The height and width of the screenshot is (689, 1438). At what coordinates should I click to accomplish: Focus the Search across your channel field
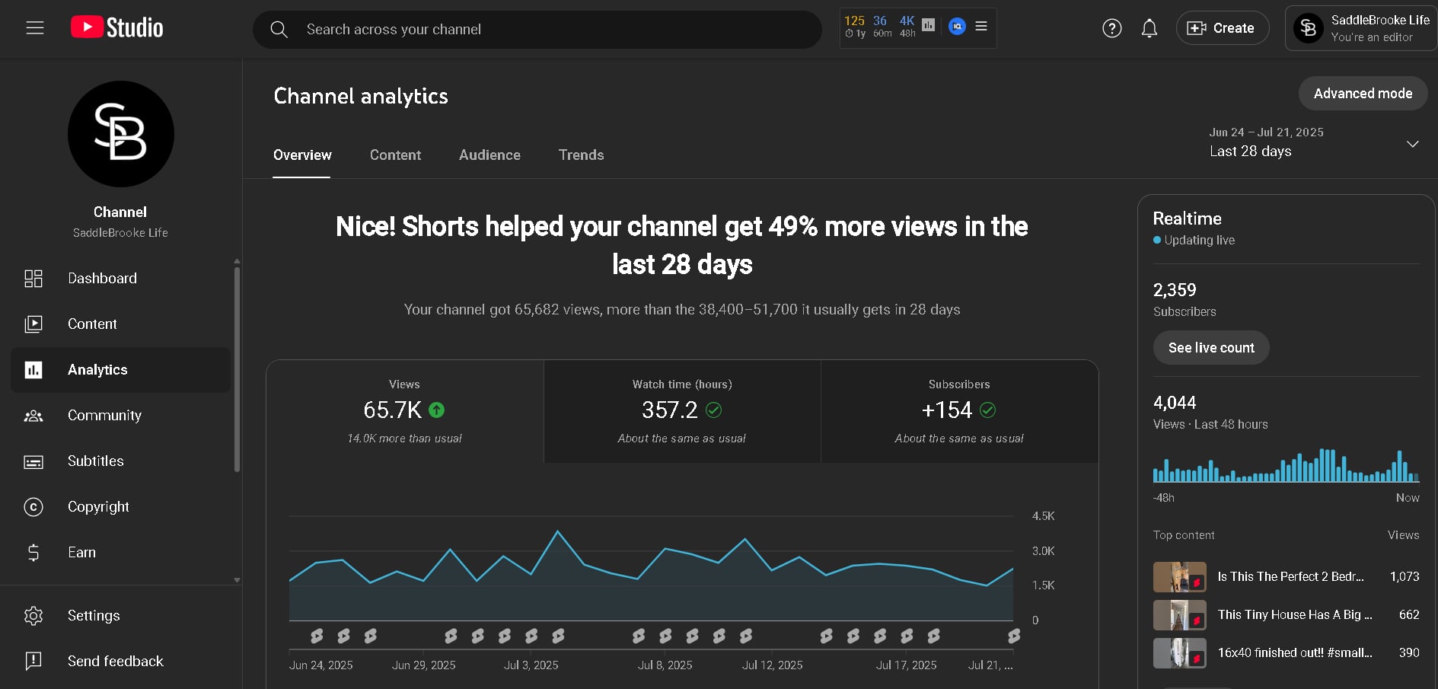537,30
